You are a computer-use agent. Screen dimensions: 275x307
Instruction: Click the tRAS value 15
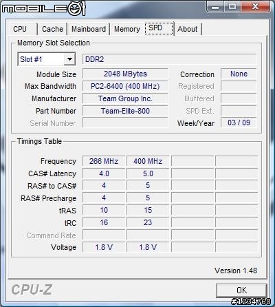click(x=148, y=210)
